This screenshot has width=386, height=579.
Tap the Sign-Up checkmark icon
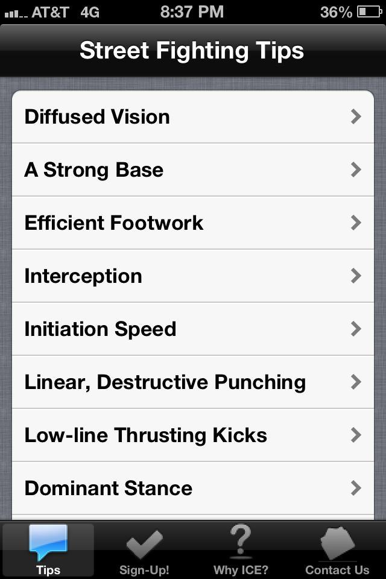[144, 544]
